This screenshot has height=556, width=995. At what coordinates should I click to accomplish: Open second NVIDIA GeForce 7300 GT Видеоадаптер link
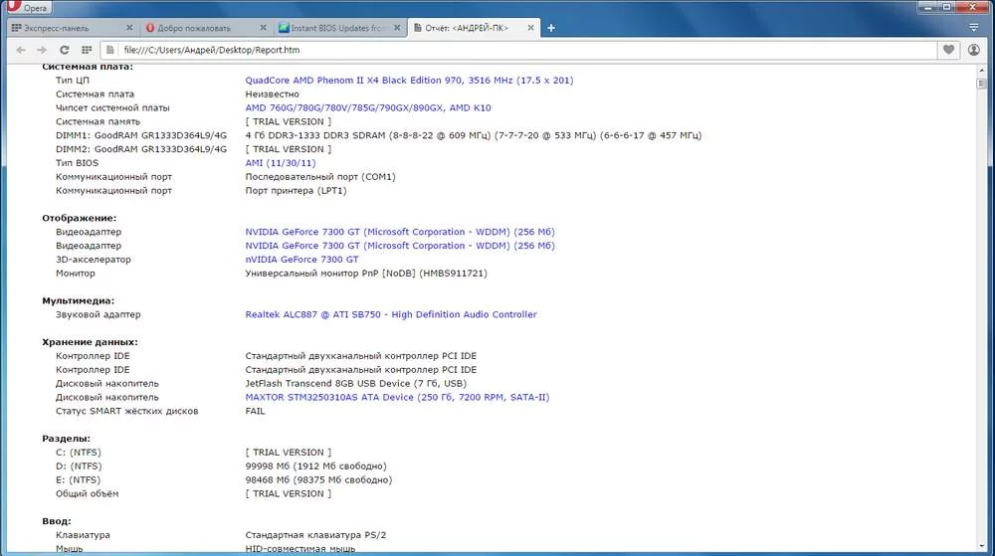coord(400,246)
